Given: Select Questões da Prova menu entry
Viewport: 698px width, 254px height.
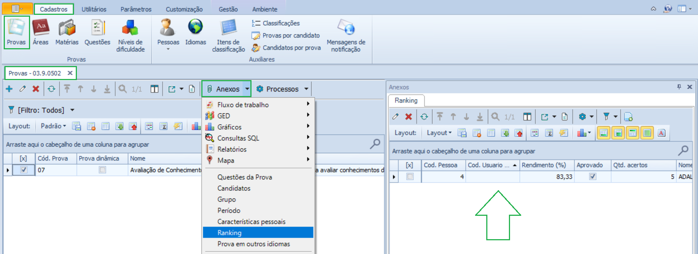Looking at the screenshot, I should [258, 177].
